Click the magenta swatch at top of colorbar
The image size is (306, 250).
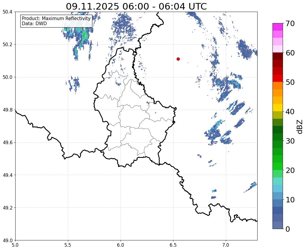tap(278, 27)
